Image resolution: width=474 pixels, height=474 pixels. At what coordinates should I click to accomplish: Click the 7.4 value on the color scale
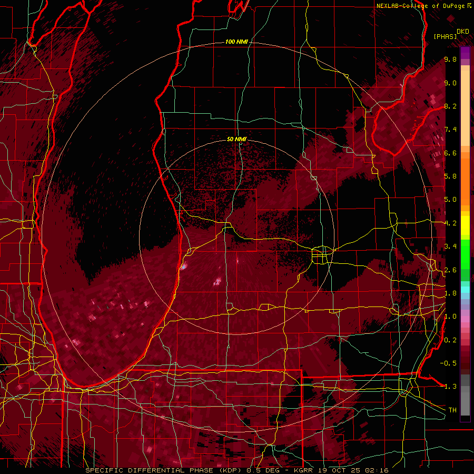(450, 130)
